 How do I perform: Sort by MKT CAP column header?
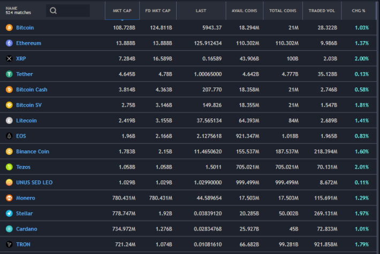click(x=122, y=11)
